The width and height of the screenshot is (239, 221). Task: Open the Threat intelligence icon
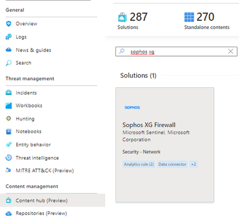[8, 158]
